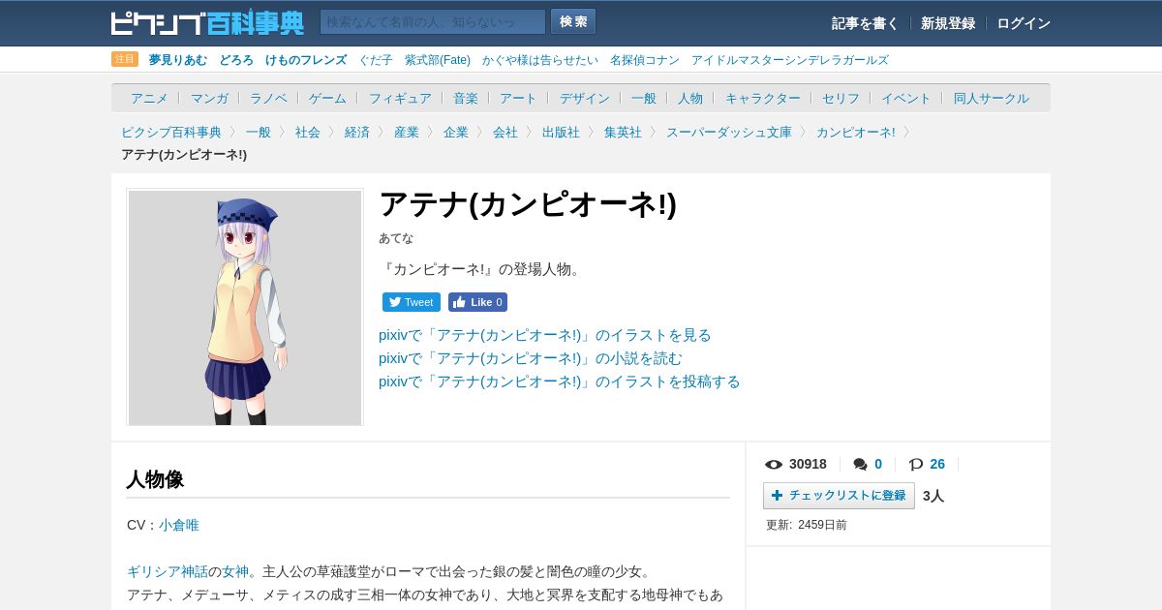This screenshot has height=610, width=1162.
Task: Select the マンガ category tab
Action: pos(209,98)
